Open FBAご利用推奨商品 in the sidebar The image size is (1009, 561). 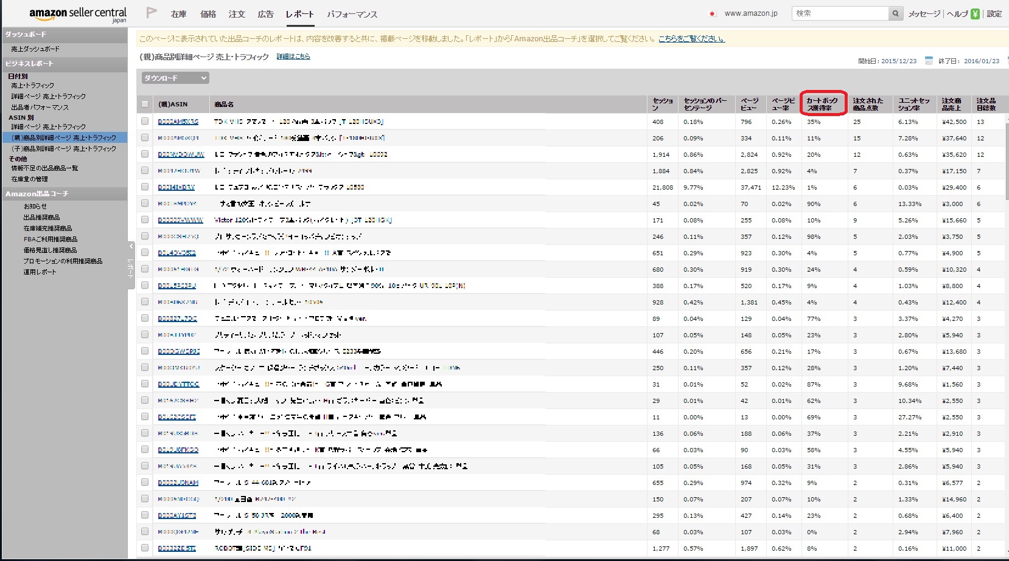(x=51, y=239)
